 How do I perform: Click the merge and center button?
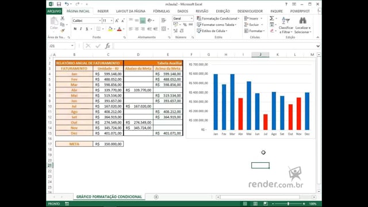coord(163,29)
